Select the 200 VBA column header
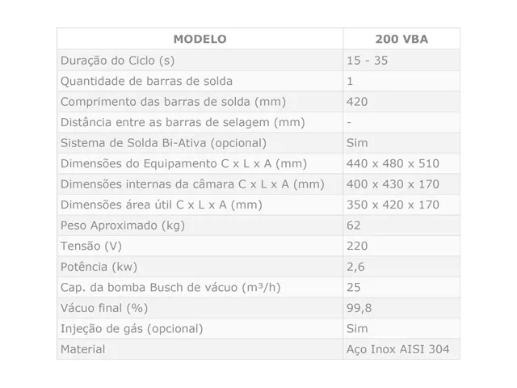Screen dimensions: 517x388 pyautogui.click(x=401, y=39)
